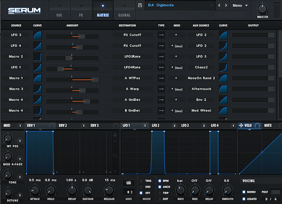
Task: Open source selector showing LFO 3
Action: pyautogui.click(x=16, y=35)
